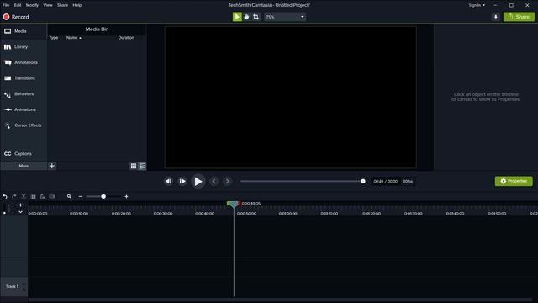Expand track options chevron below plus
This screenshot has height=303, width=538.
click(x=20, y=212)
